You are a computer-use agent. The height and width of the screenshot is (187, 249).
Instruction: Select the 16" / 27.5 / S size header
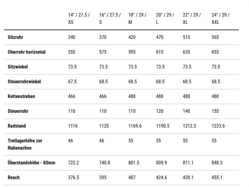(110, 19)
